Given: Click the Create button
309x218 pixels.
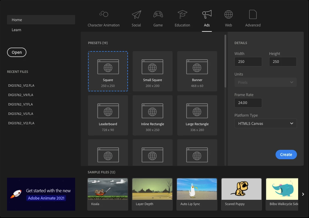Looking at the screenshot, I should pyautogui.click(x=286, y=155).
